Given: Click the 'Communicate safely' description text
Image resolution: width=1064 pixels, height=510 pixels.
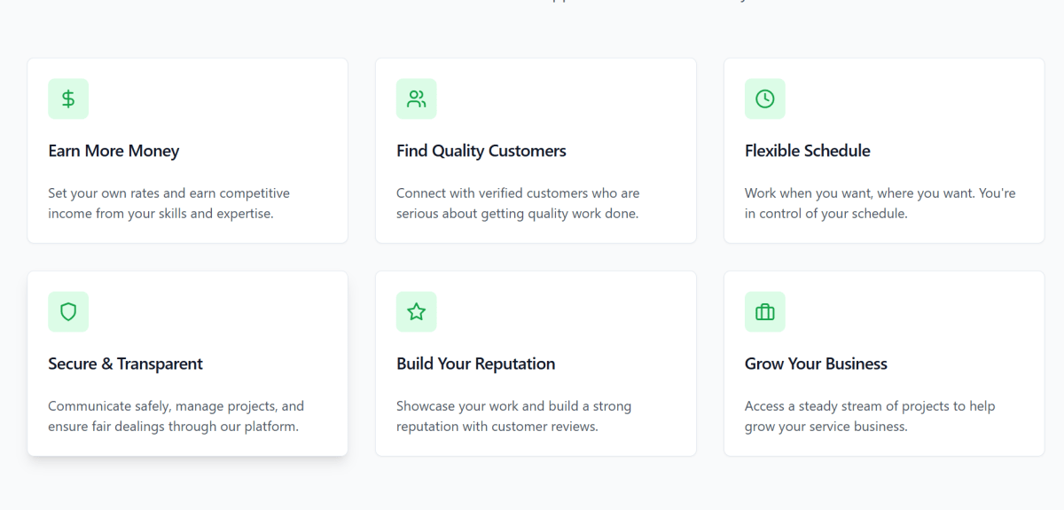Looking at the screenshot, I should tap(176, 416).
